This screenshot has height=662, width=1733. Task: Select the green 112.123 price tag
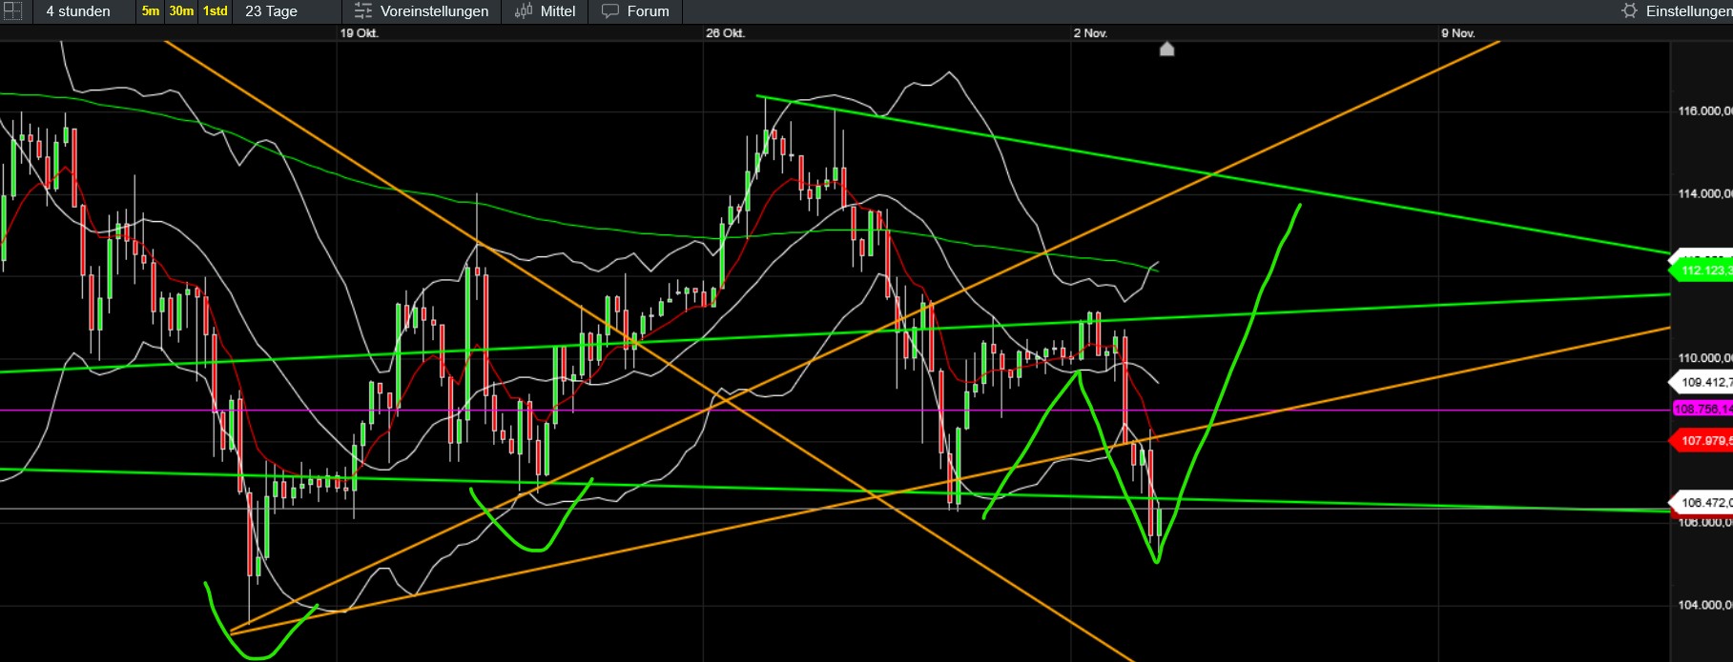point(1703,271)
